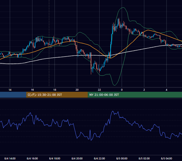Click the blue session bar before London

[13, 95]
